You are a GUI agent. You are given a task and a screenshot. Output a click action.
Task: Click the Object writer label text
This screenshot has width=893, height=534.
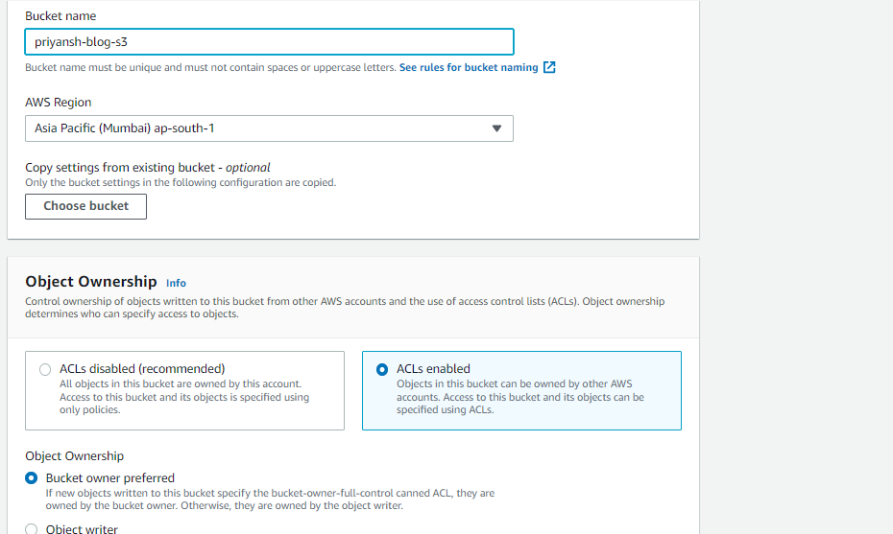tap(82, 528)
